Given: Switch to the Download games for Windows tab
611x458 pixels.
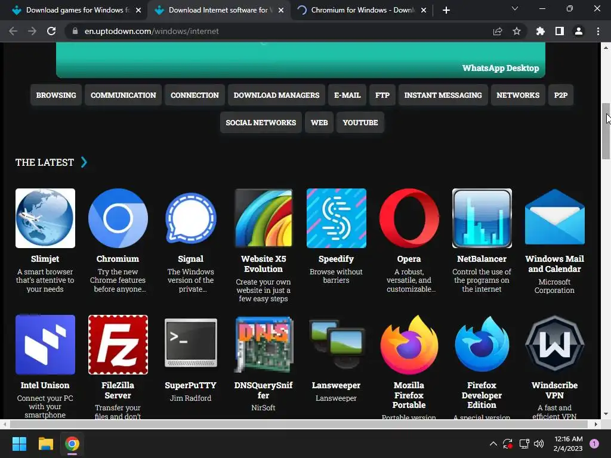Looking at the screenshot, I should coord(77,10).
